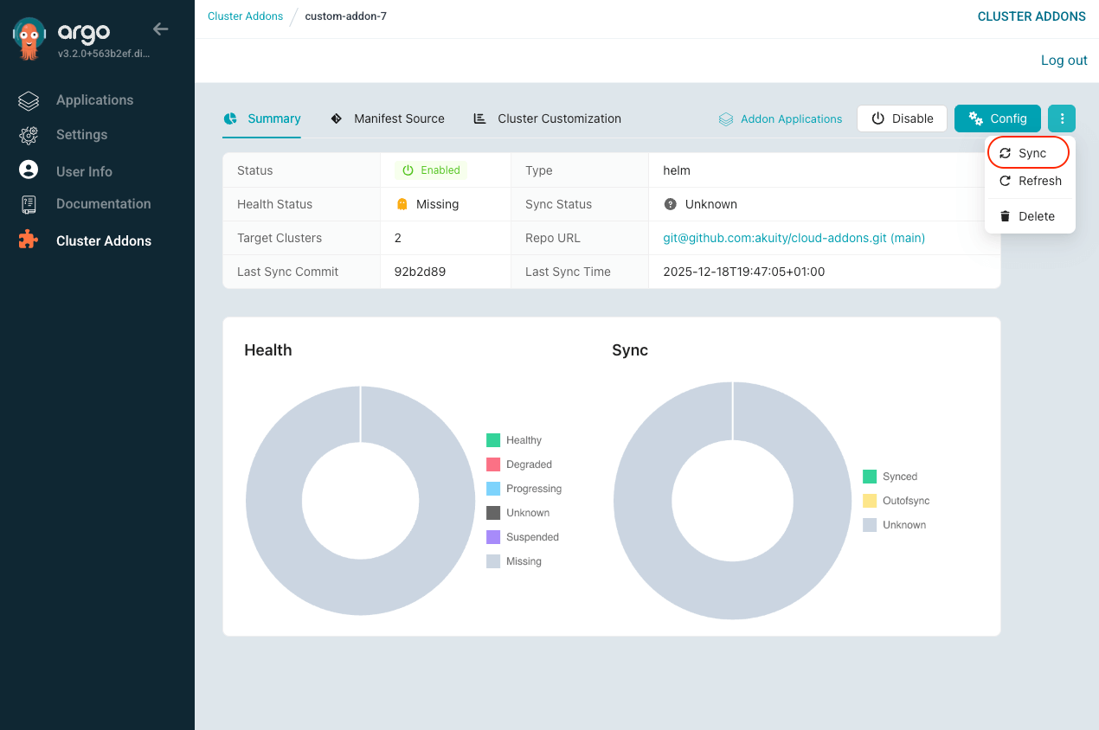Open Settings via the gear icon
1099x730 pixels.
(29, 135)
